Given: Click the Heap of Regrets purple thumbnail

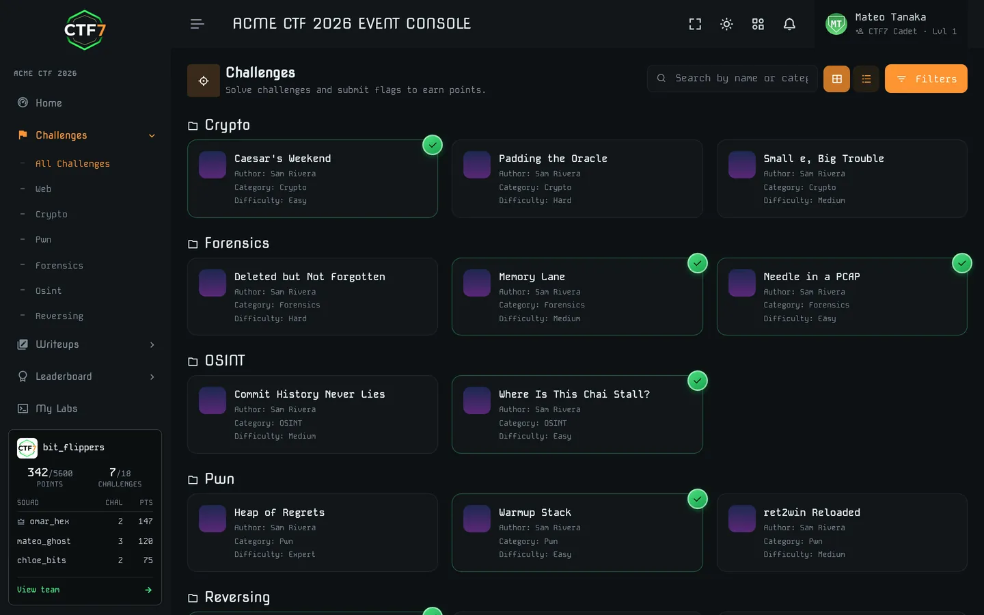Looking at the screenshot, I should pyautogui.click(x=213, y=519).
